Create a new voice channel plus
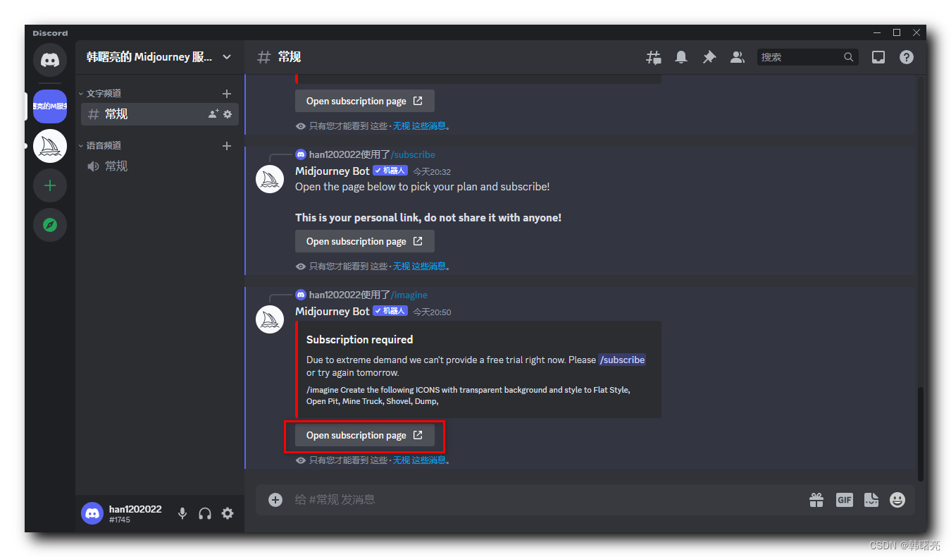This screenshot has width=951, height=557. click(227, 145)
